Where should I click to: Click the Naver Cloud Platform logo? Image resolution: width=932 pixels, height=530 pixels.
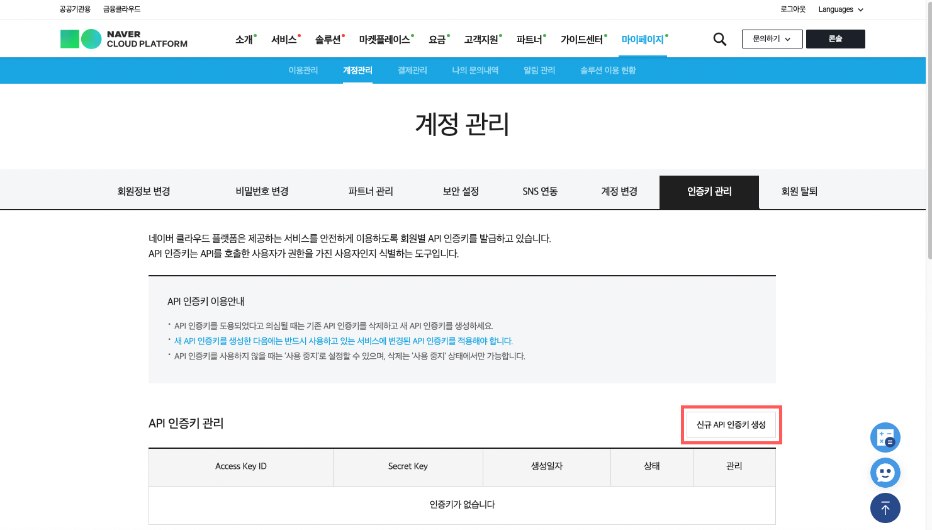[124, 39]
